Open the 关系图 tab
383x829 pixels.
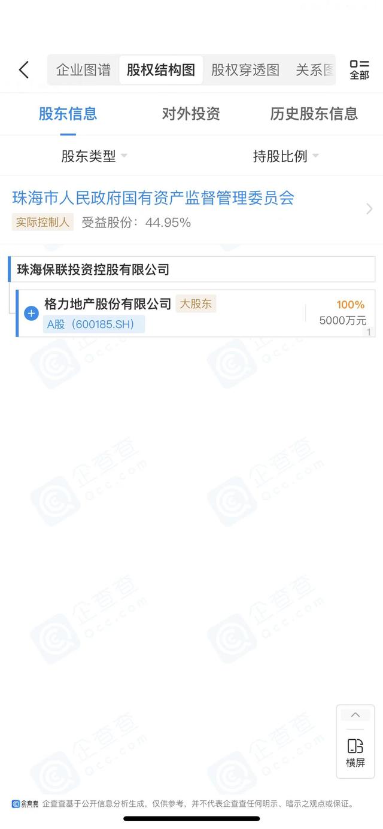(x=315, y=70)
